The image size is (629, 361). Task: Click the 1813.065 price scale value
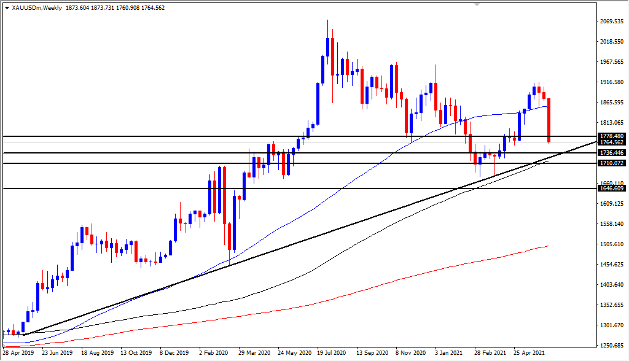pos(612,123)
